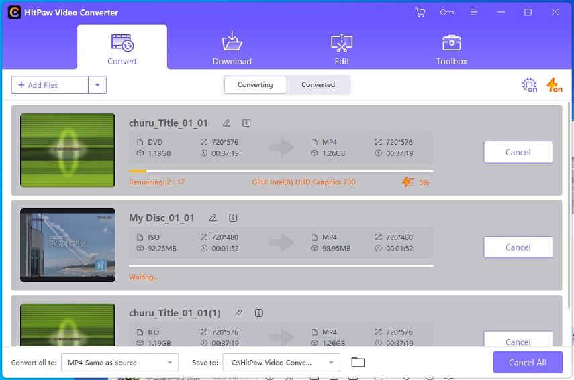Click the 92.25MB source size value
This screenshot has width=574, height=380.
[162, 249]
